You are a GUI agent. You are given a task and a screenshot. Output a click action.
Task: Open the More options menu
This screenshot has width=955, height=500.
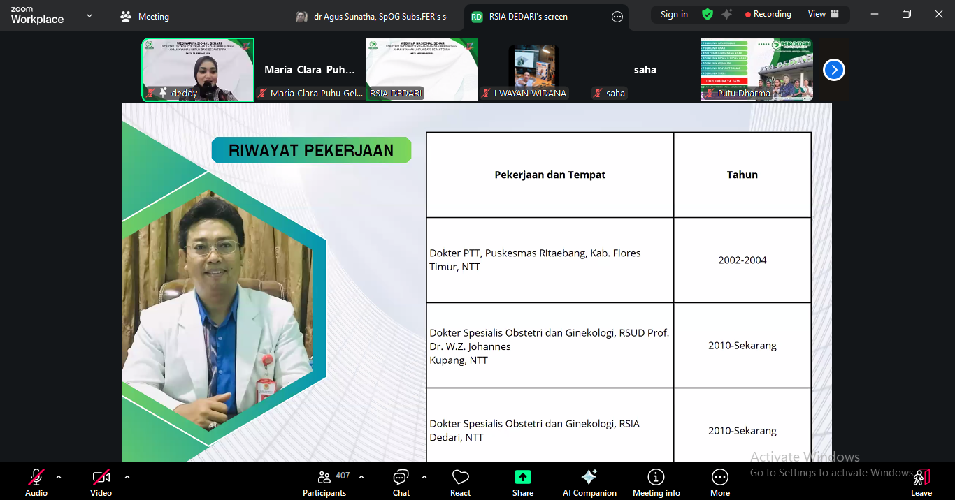pos(719,481)
